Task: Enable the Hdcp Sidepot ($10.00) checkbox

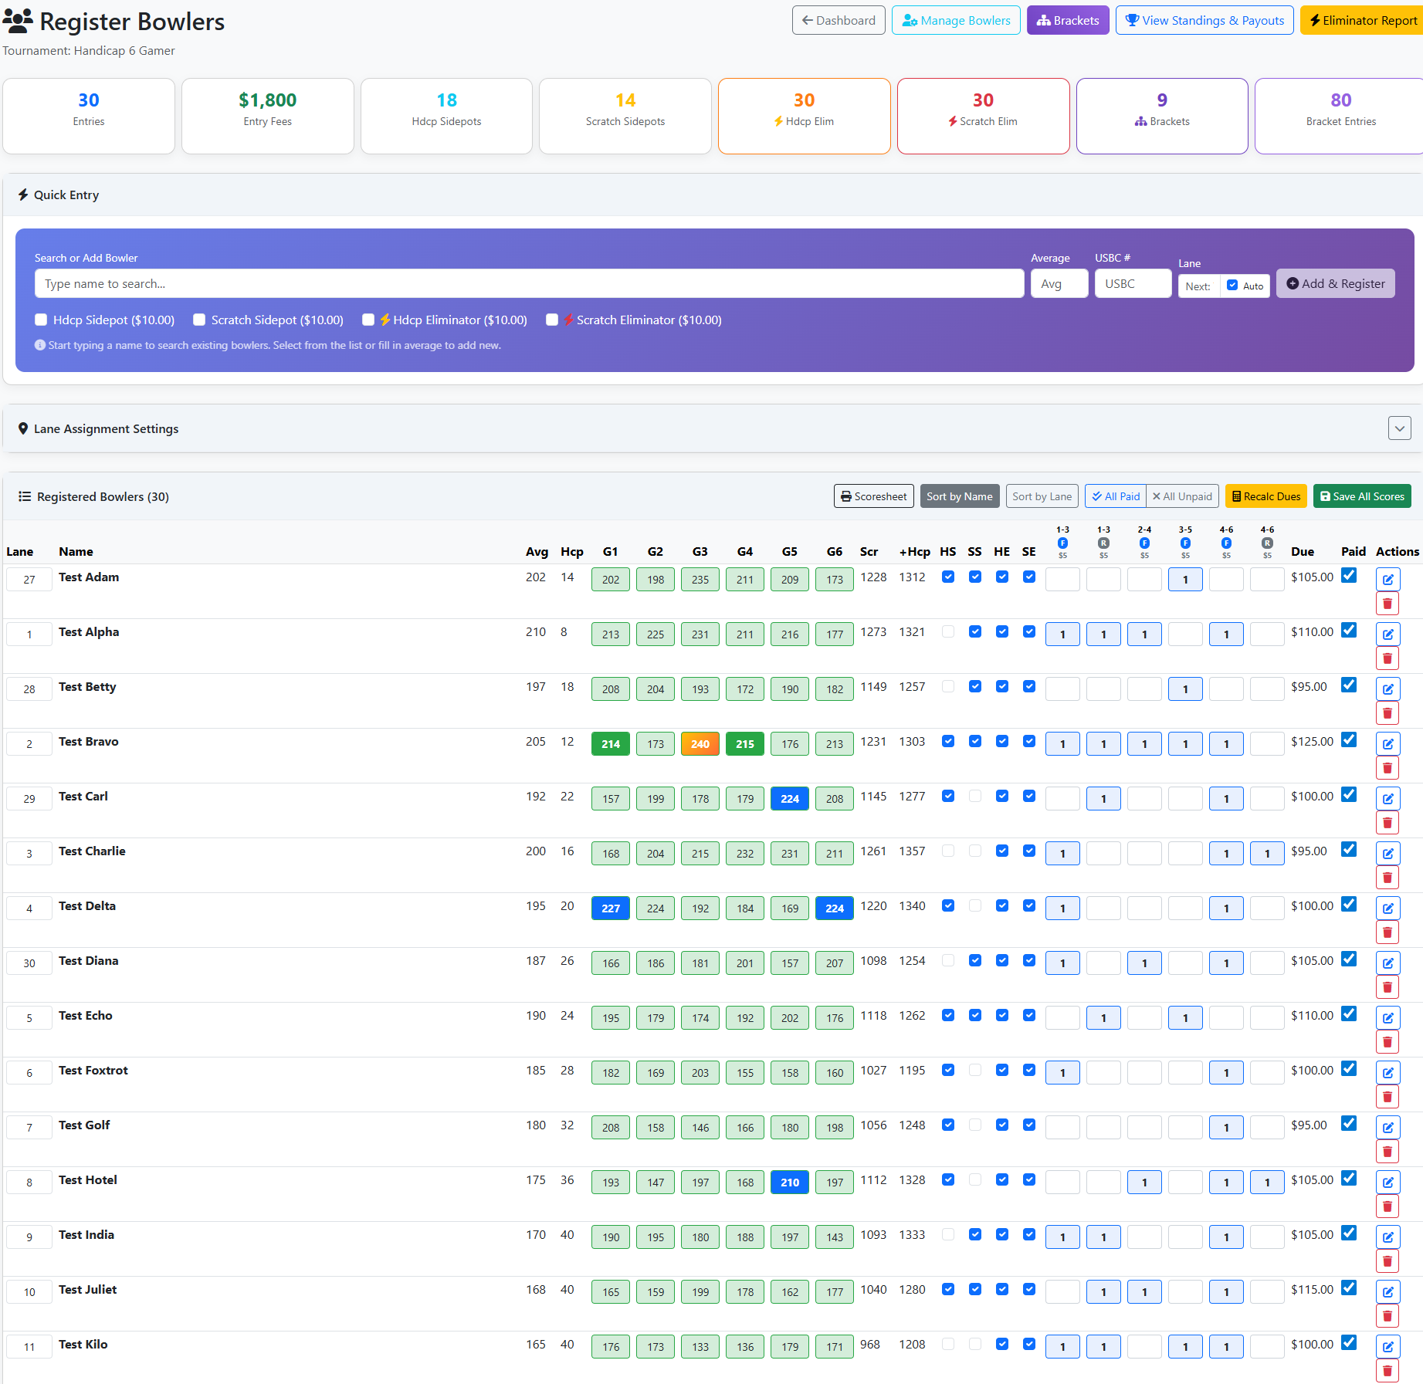Action: 42,320
